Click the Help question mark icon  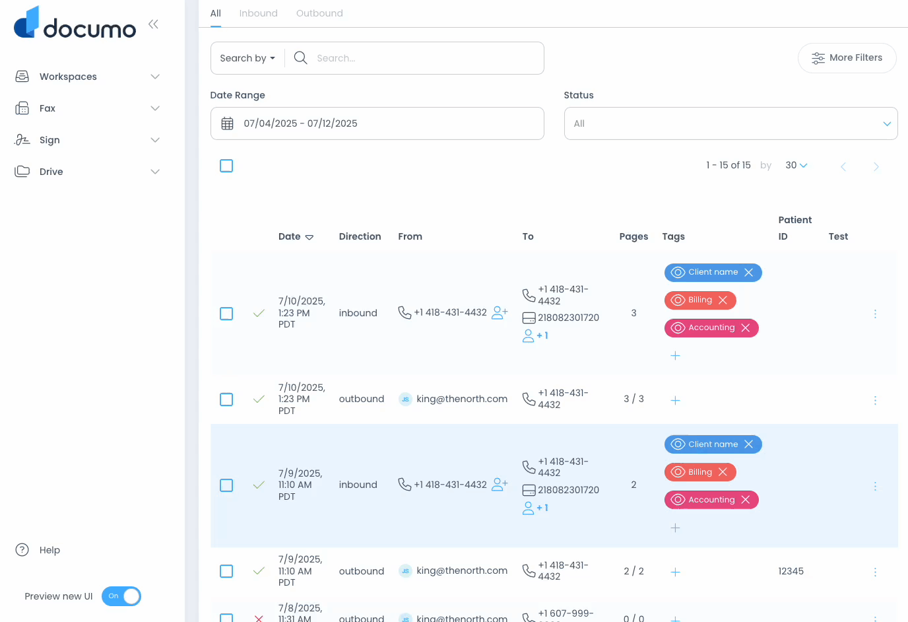[x=22, y=550]
